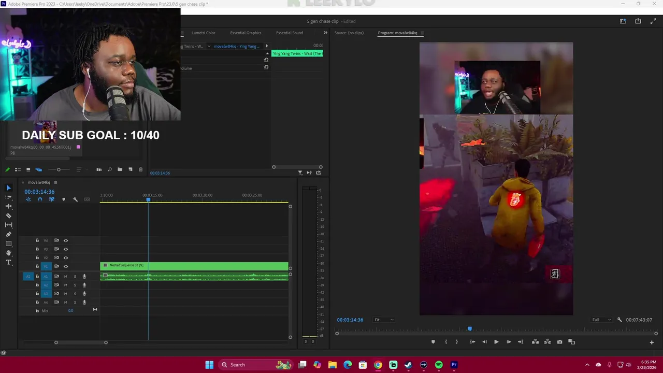The width and height of the screenshot is (663, 373).
Task: Toggle lock on track V1
Action: coord(37,266)
